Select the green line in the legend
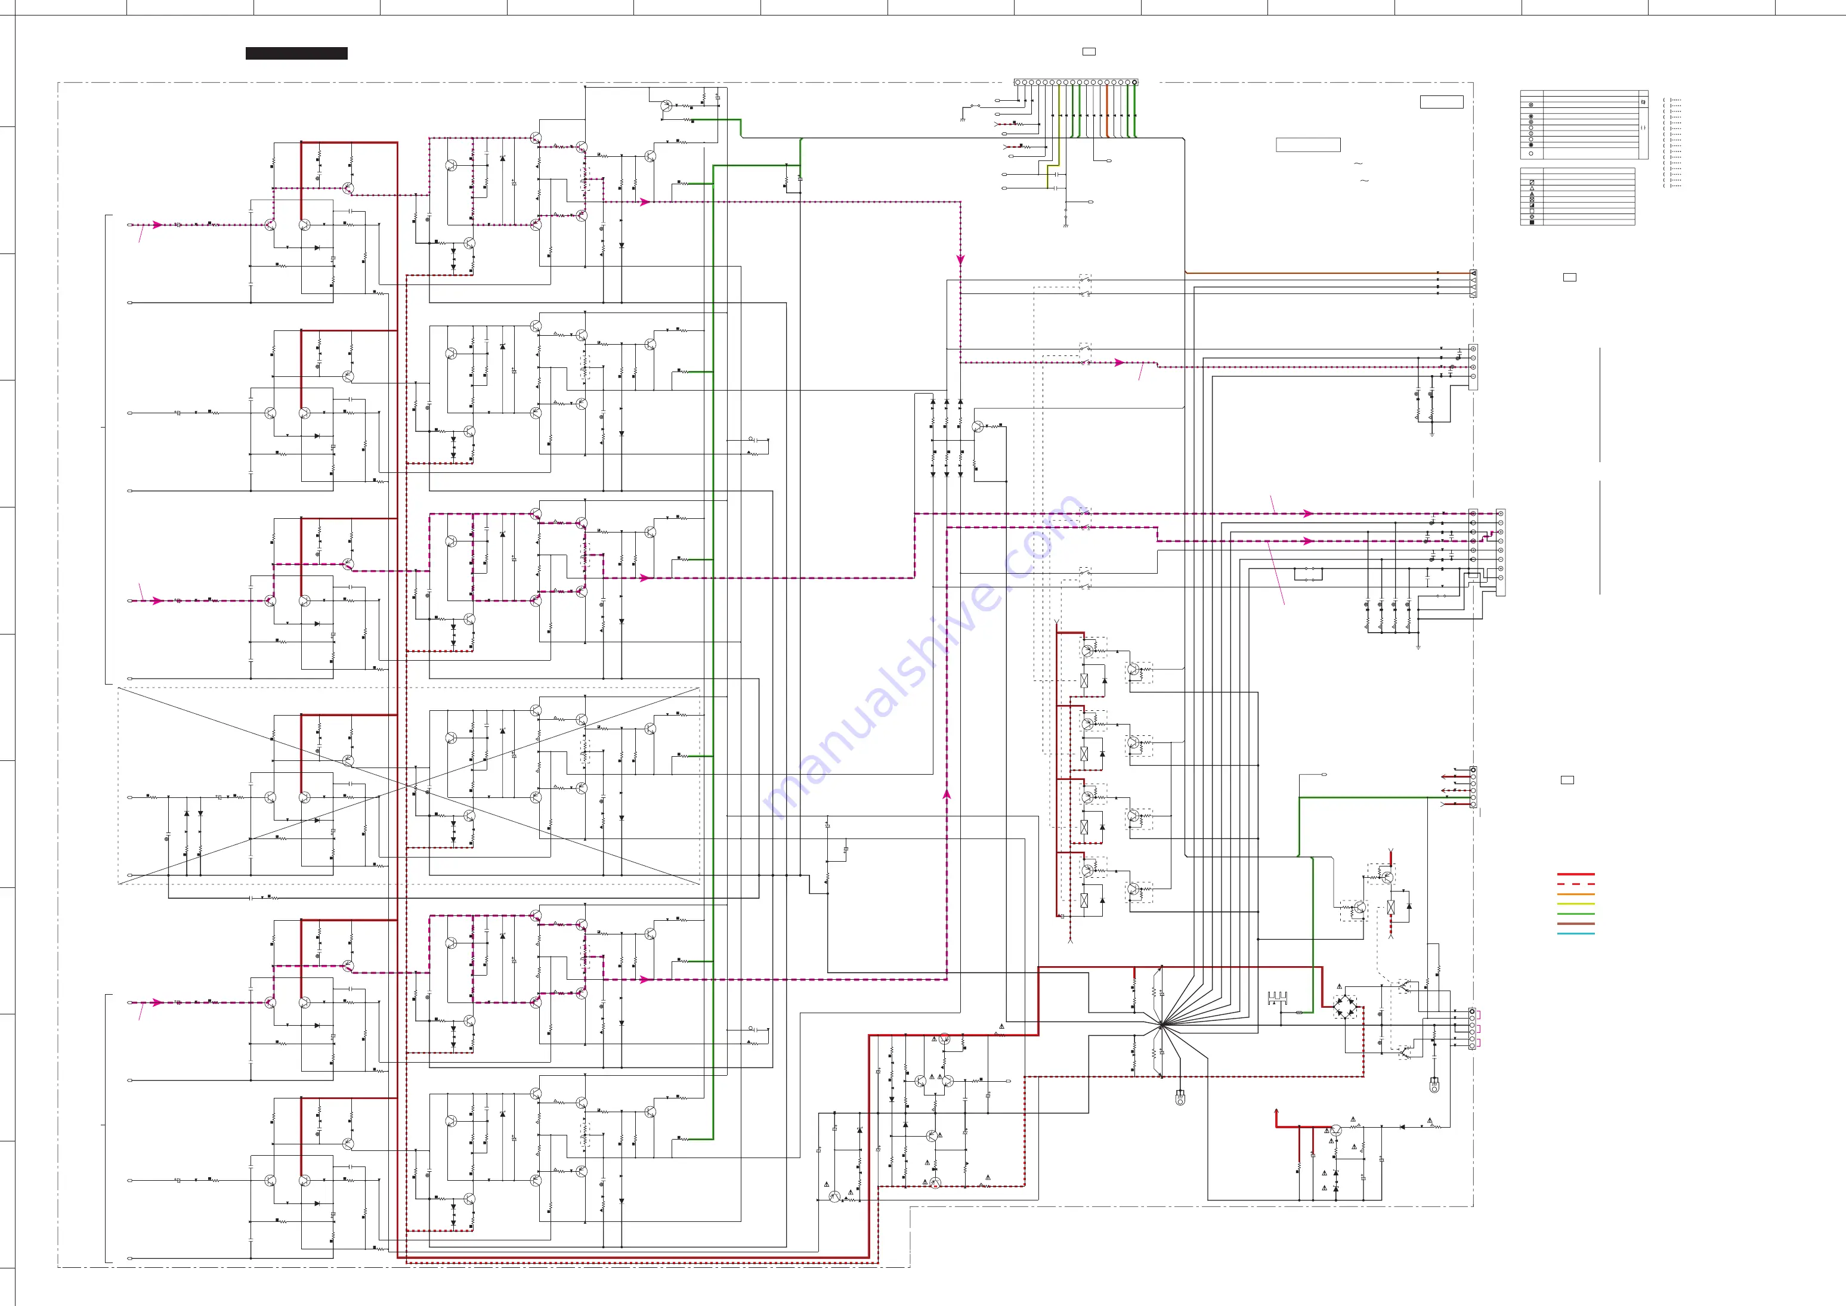The height and width of the screenshot is (1306, 1846). click(1575, 914)
